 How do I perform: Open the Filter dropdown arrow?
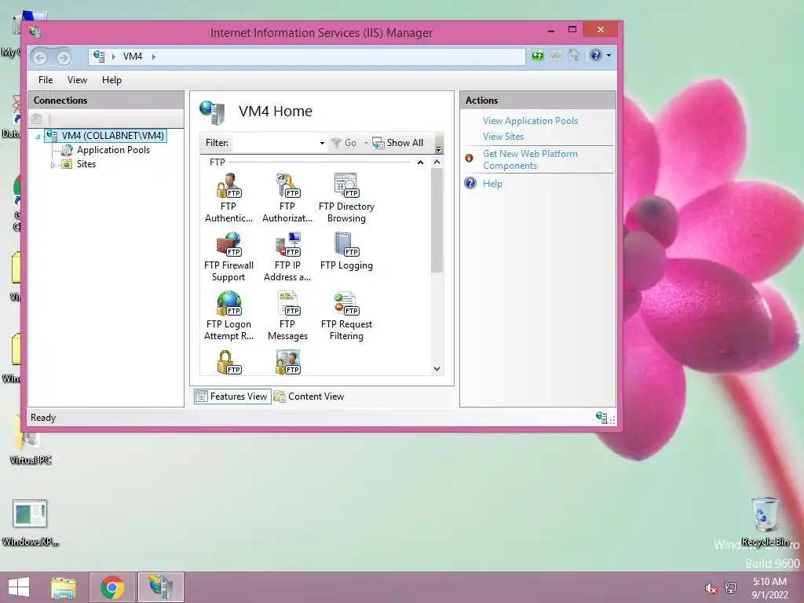pos(322,143)
